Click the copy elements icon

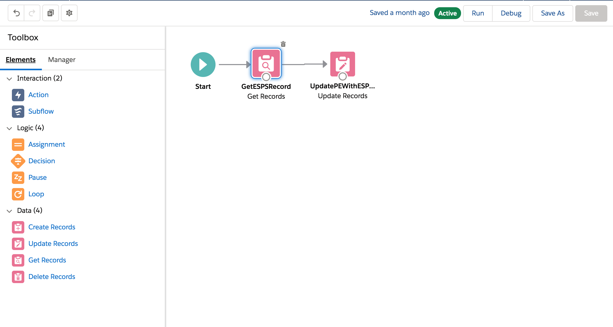(51, 13)
